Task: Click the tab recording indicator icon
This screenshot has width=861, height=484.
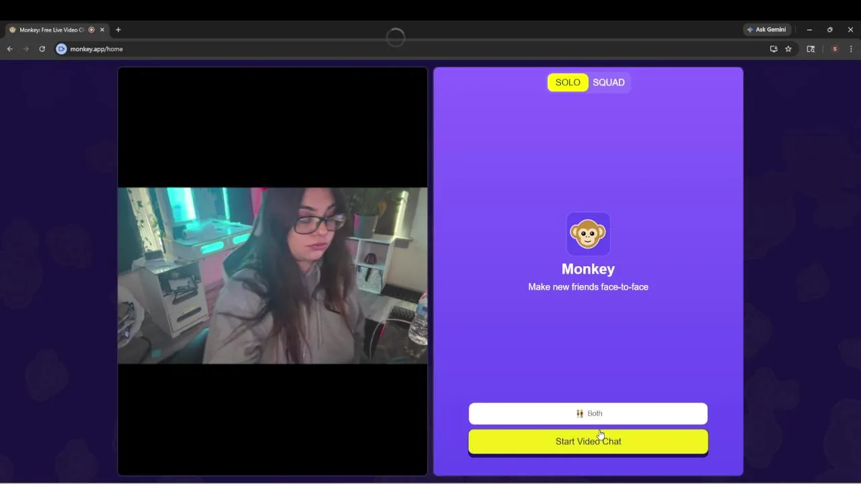Action: coord(91,30)
